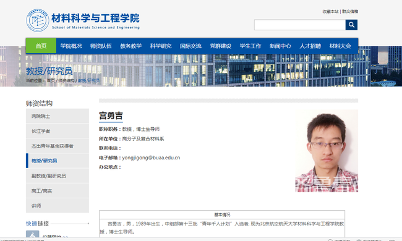Open the 新闻中心 menu item
The width and height of the screenshot is (402, 241).
(280, 46)
